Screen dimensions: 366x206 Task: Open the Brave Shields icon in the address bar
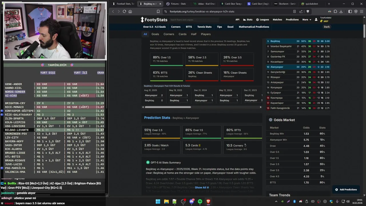tap(308, 11)
